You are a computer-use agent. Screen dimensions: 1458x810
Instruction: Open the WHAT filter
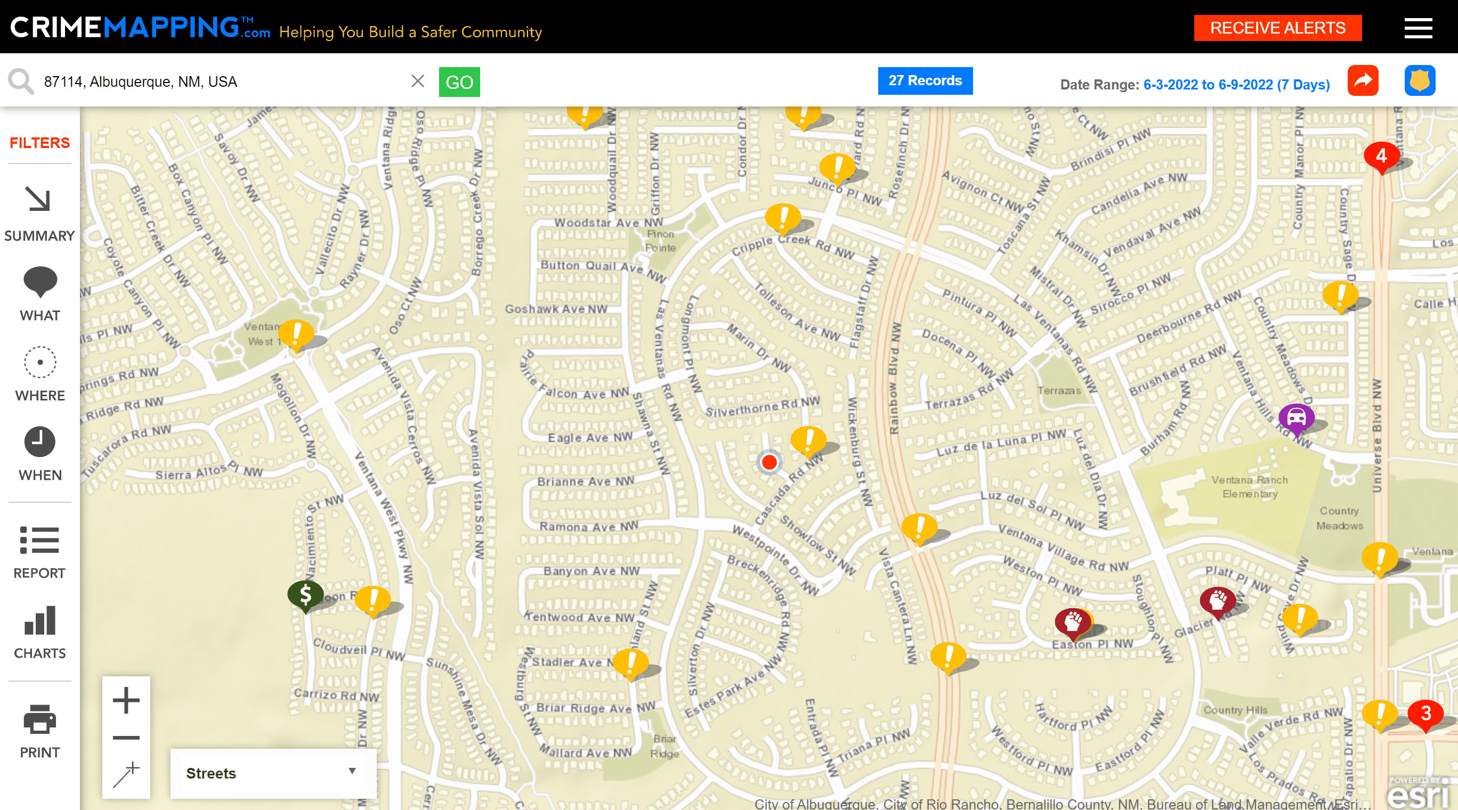(x=39, y=294)
